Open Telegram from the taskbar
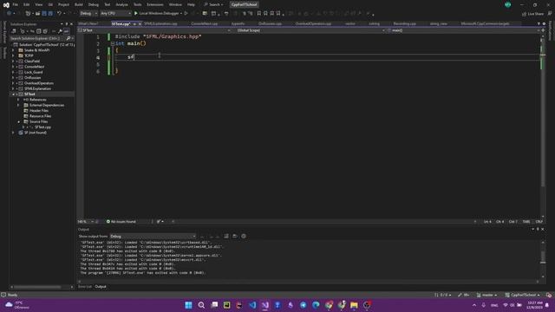Screen dimensions: 555x312 click(x=303, y=305)
